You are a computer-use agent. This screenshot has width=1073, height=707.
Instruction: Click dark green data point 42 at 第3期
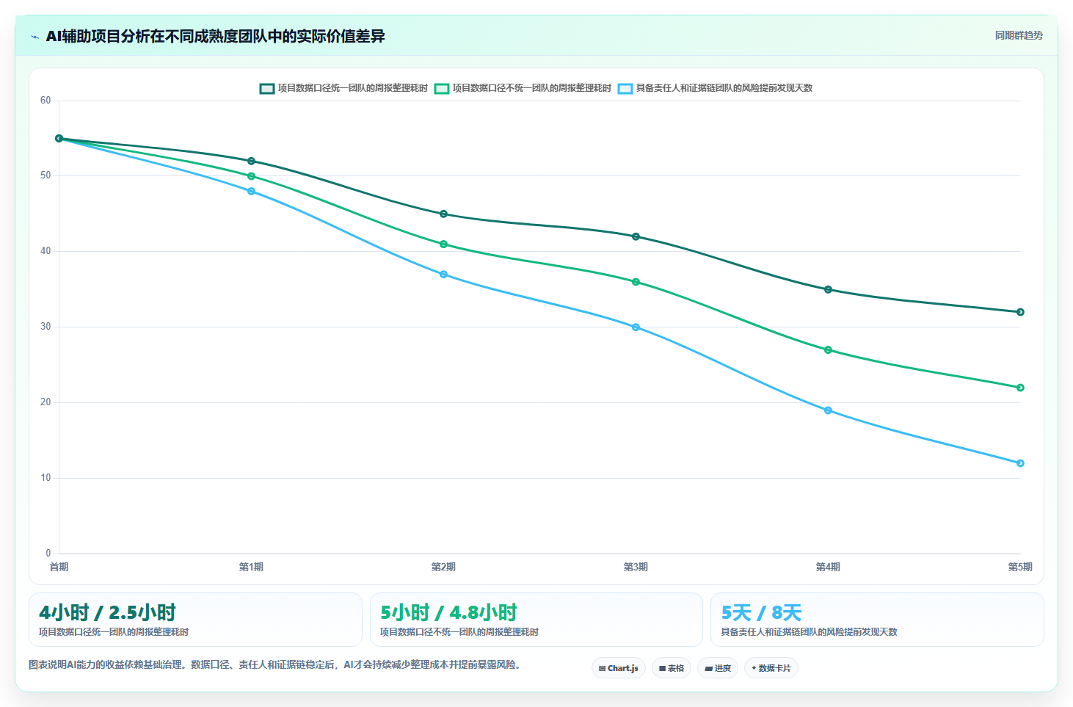coord(636,236)
